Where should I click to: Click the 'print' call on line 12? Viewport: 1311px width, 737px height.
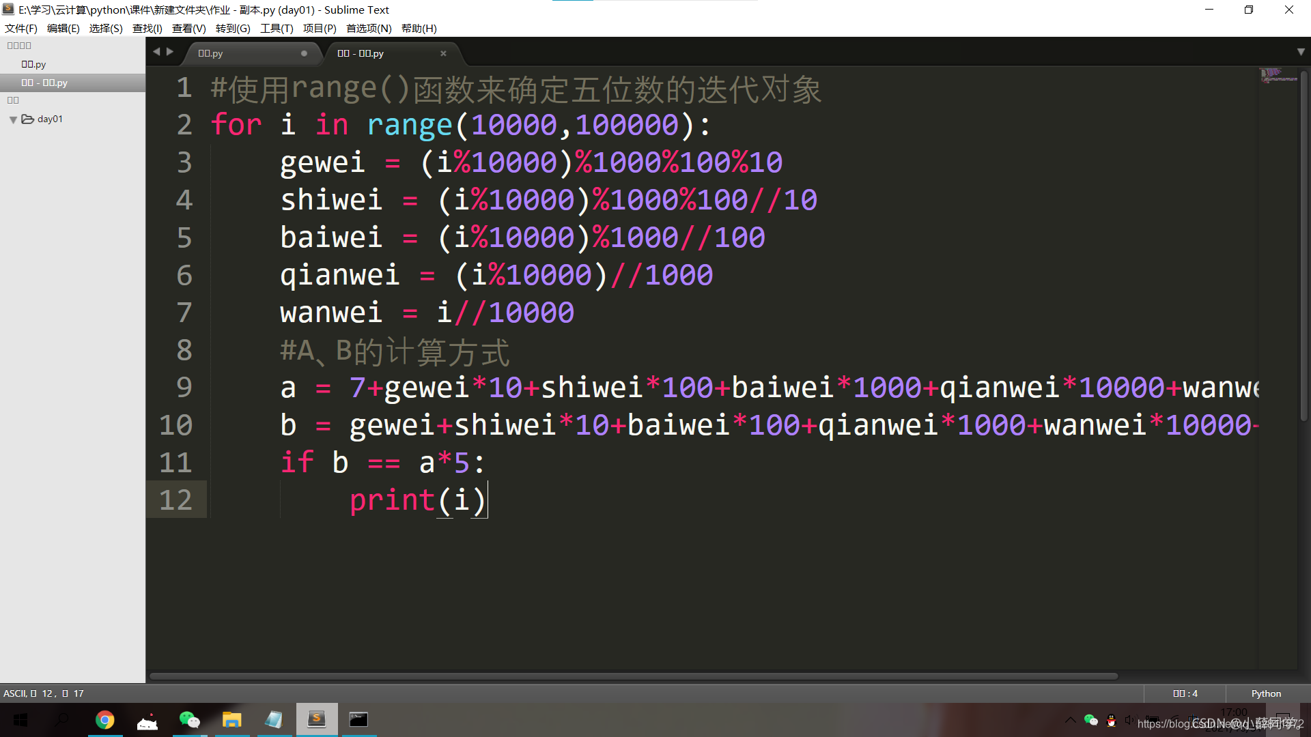tap(392, 500)
